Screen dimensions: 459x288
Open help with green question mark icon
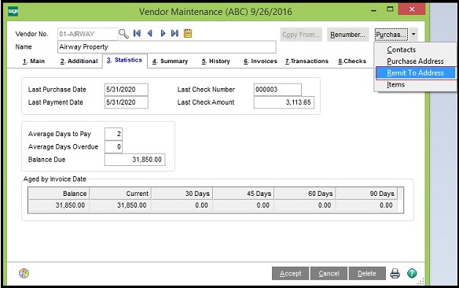(412, 273)
